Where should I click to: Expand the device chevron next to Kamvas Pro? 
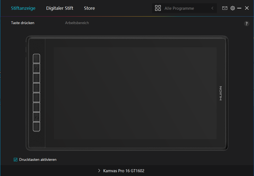click(x=99, y=171)
